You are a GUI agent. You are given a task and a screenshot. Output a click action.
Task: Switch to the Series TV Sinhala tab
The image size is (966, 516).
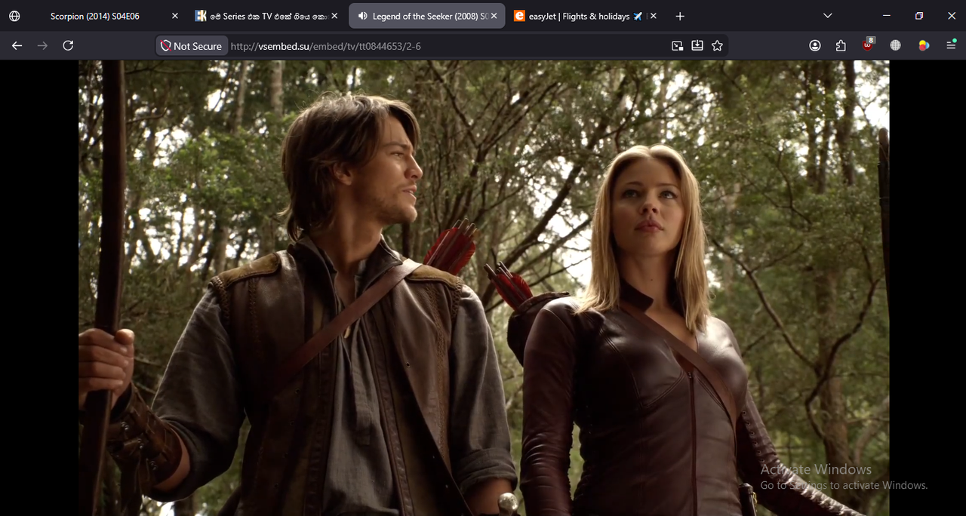267,16
